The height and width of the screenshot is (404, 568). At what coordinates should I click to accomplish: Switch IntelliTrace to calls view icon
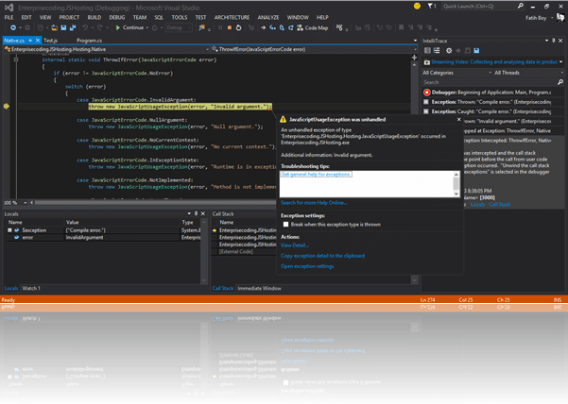437,51
